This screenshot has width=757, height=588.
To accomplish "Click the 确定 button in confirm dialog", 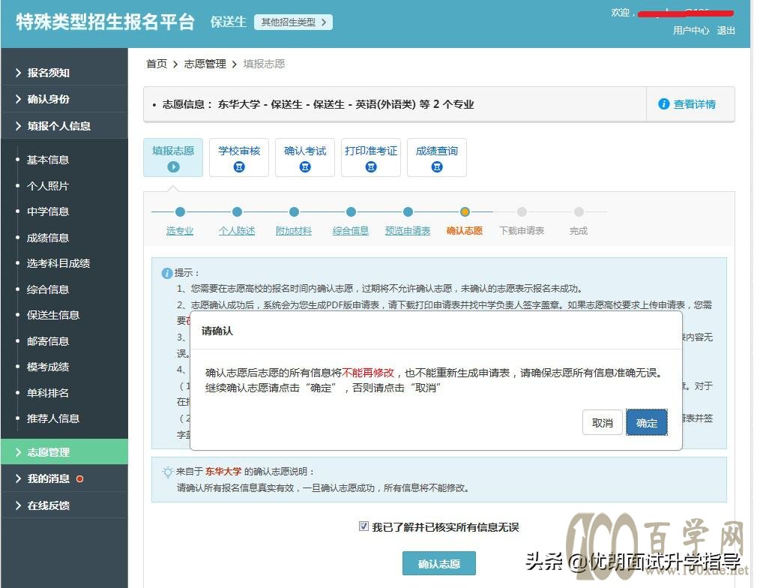I will coord(646,423).
